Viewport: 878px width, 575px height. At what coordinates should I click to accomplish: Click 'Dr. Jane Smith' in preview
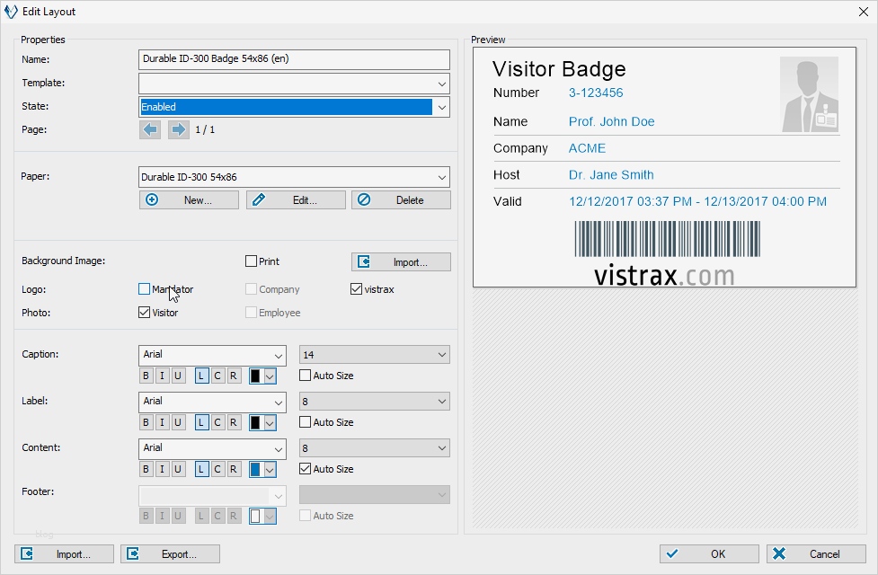pyautogui.click(x=611, y=174)
